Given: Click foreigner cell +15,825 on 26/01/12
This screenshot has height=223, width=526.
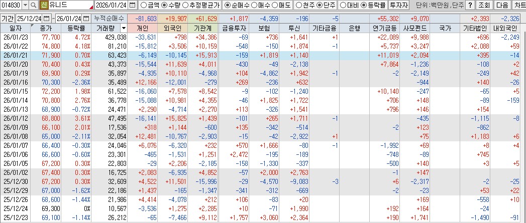Looking at the screenshot, I should pos(173,118).
